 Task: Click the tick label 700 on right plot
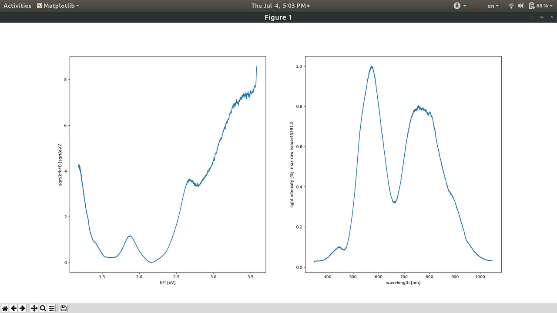pos(404,276)
